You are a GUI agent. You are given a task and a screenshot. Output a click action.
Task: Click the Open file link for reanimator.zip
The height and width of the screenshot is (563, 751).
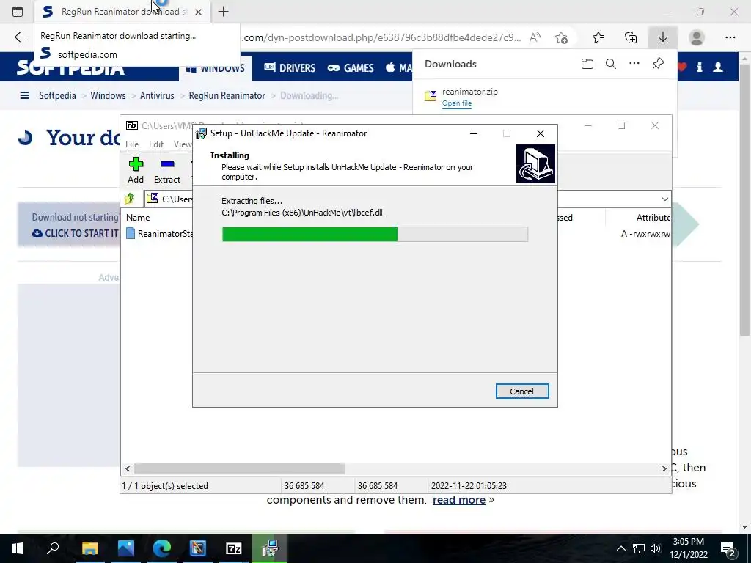(x=456, y=103)
